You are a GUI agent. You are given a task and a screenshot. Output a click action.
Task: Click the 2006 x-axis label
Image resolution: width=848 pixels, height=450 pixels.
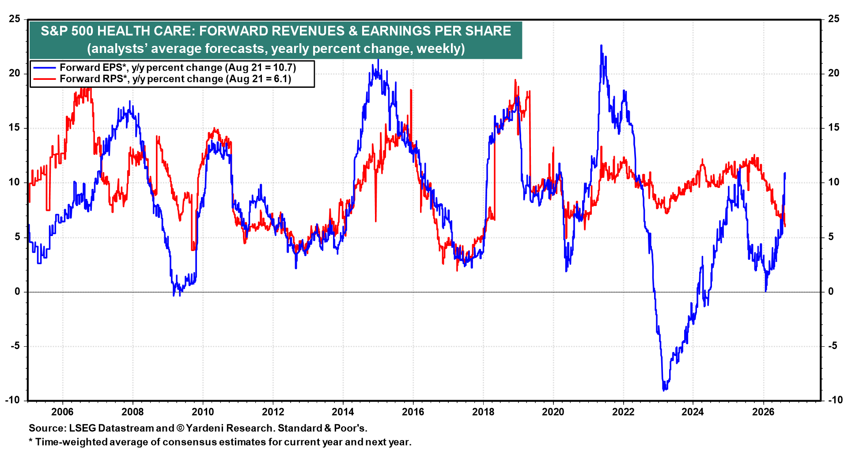[62, 412]
